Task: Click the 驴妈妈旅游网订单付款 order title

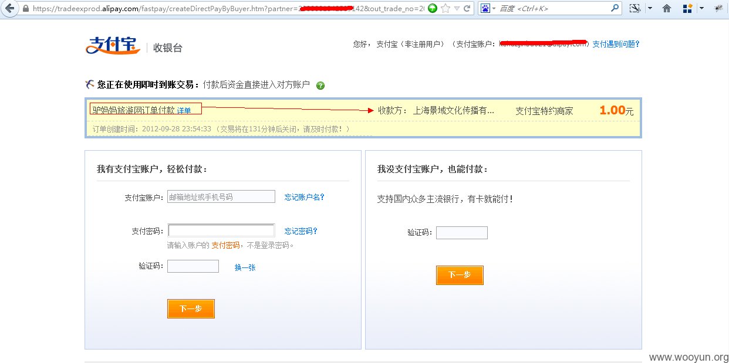Action: (x=133, y=110)
